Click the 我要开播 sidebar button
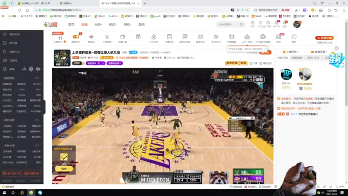Viewport: 348px width, 196px height. point(32,173)
